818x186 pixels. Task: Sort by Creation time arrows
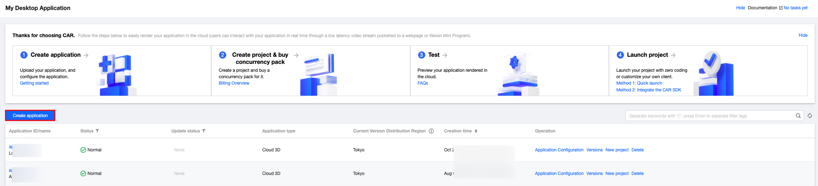coord(476,131)
